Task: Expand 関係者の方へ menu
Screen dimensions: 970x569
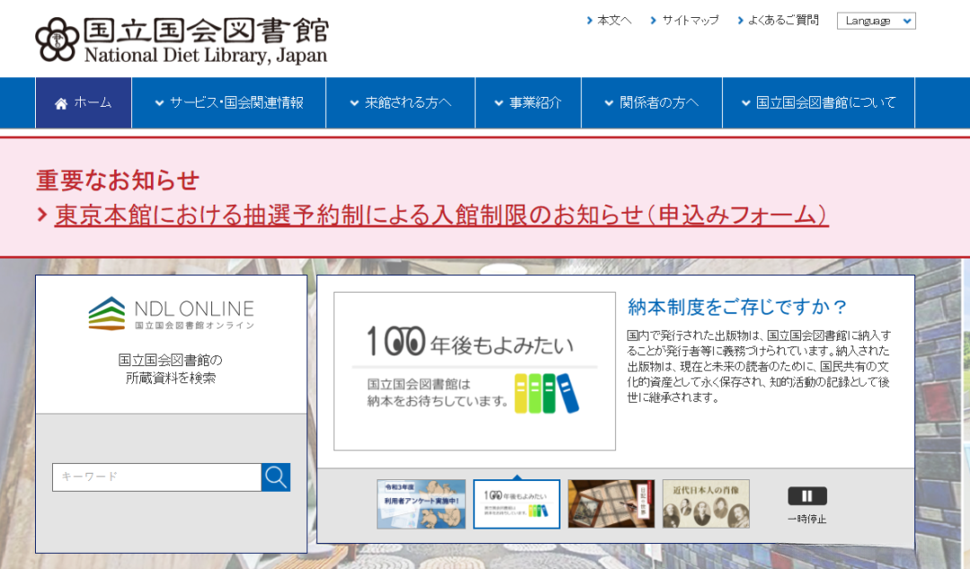Action: (652, 102)
